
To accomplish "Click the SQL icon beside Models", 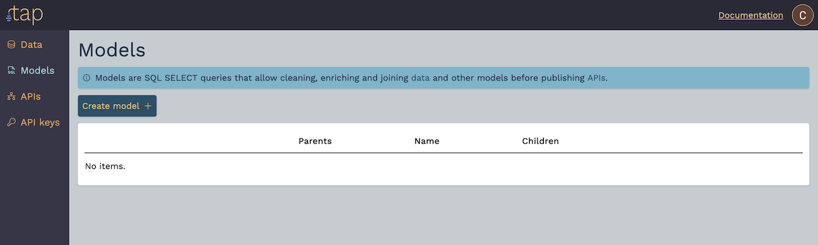I will [11, 71].
